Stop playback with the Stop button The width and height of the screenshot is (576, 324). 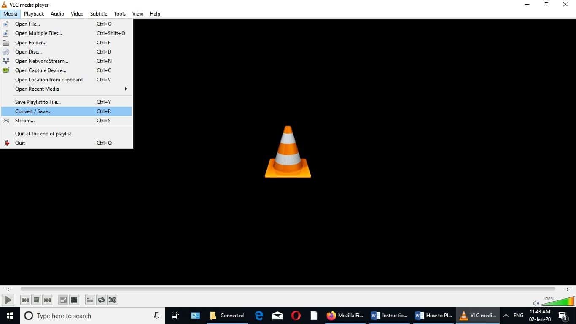[36, 300]
